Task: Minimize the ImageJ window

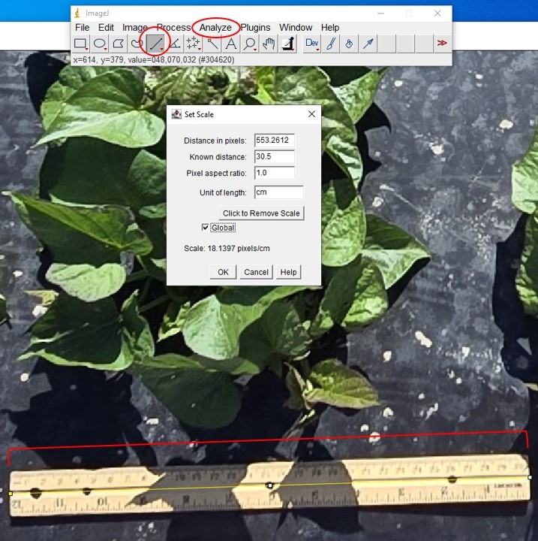Action: [x=380, y=13]
